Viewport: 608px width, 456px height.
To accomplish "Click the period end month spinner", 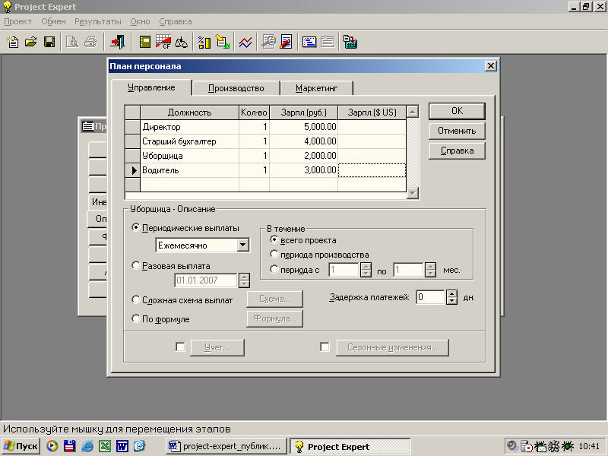I will pos(430,270).
